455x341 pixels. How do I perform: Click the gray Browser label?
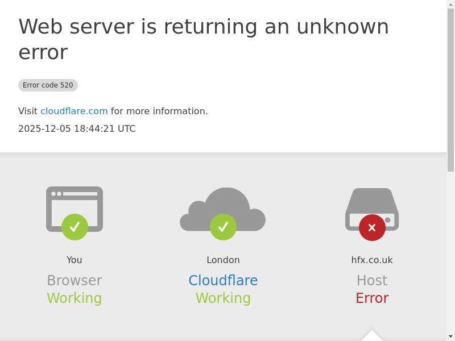pos(75,281)
